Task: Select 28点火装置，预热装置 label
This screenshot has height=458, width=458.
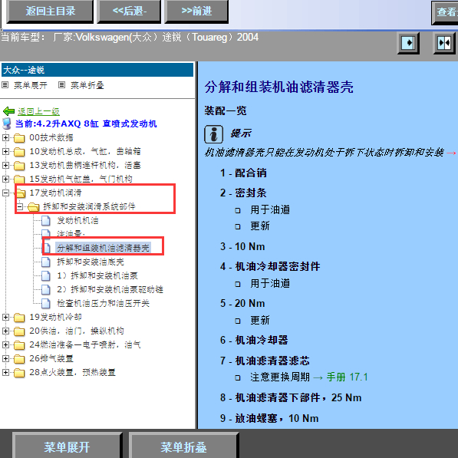Action: (72, 372)
